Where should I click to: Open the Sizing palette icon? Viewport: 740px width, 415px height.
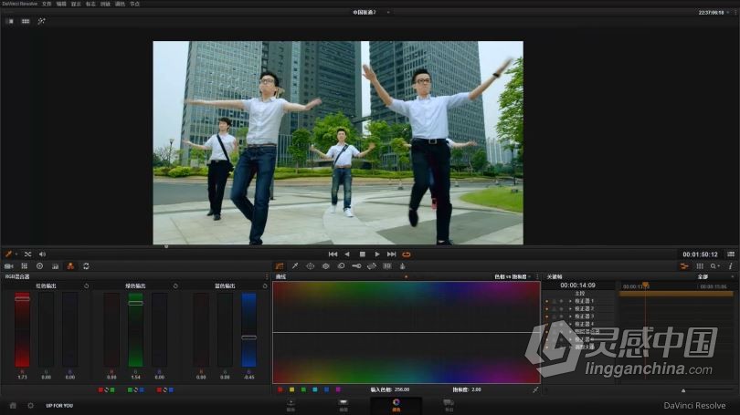[x=372, y=266]
